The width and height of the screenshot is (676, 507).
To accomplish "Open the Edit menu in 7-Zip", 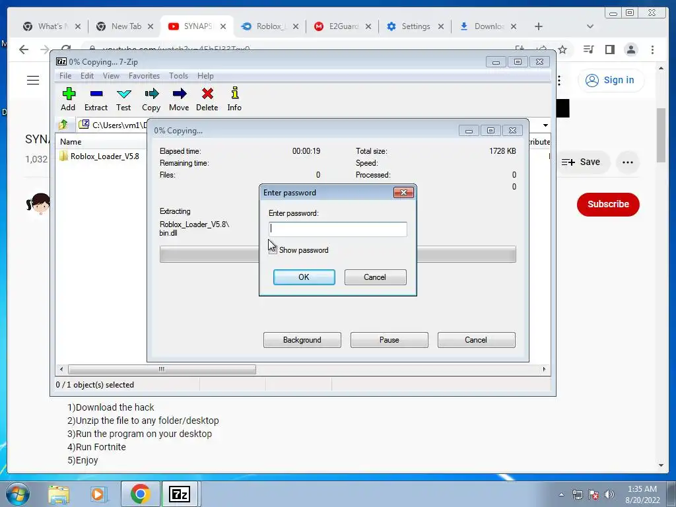I will click(x=86, y=75).
